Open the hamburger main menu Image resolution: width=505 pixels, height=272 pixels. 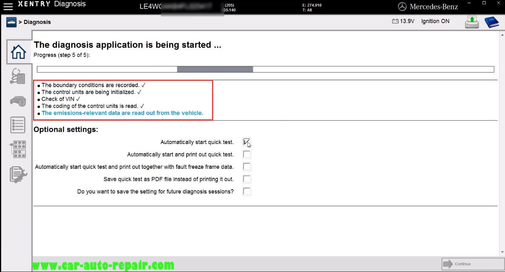click(8, 6)
